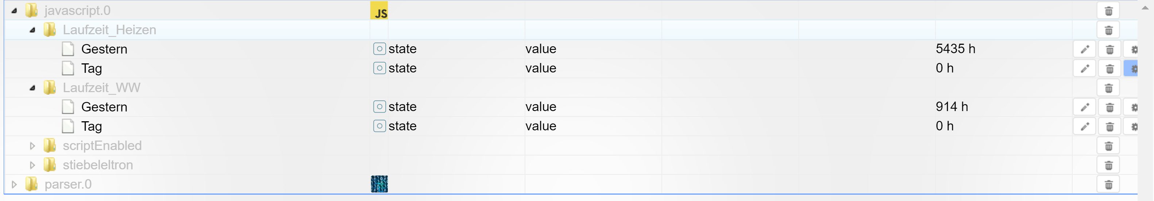This screenshot has height=201, width=1154.
Task: Click trash icon for parser.0 row
Action: point(1108,185)
